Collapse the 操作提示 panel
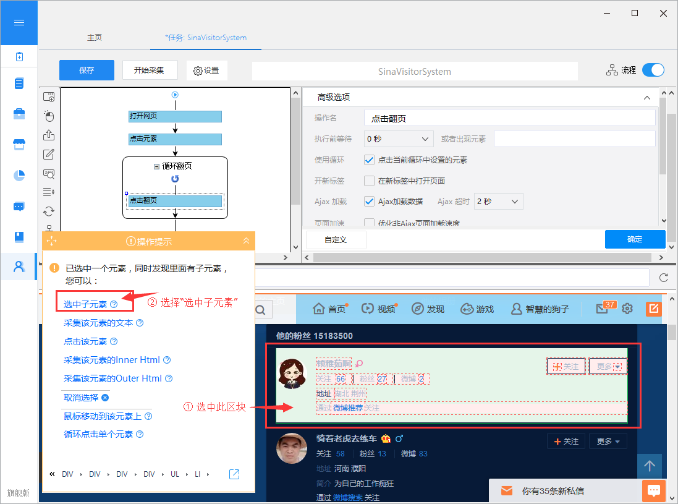The height and width of the screenshot is (504, 678). tap(246, 241)
